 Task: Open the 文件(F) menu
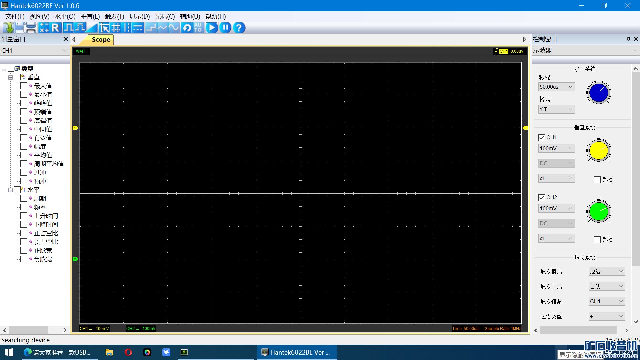pyautogui.click(x=15, y=17)
